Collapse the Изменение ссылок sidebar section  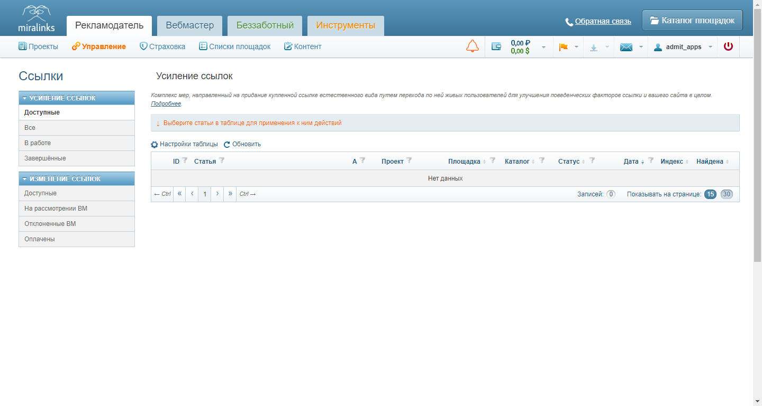point(77,179)
